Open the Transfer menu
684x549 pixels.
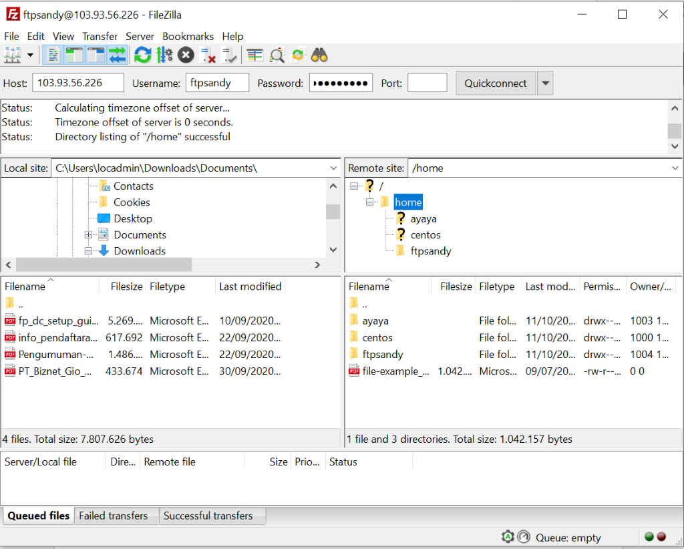point(100,36)
